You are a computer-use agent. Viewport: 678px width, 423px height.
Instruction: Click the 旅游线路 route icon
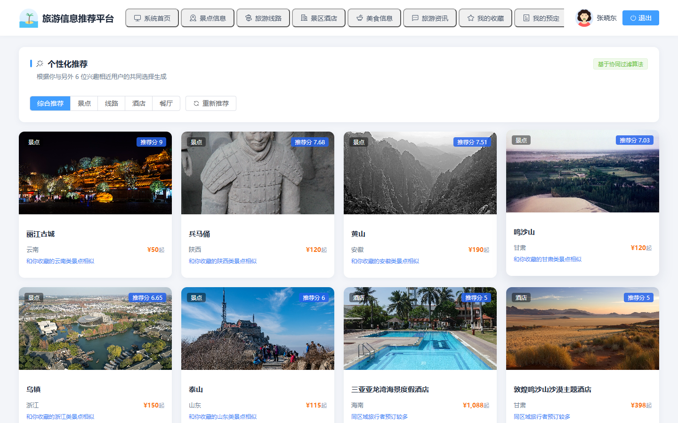(249, 18)
